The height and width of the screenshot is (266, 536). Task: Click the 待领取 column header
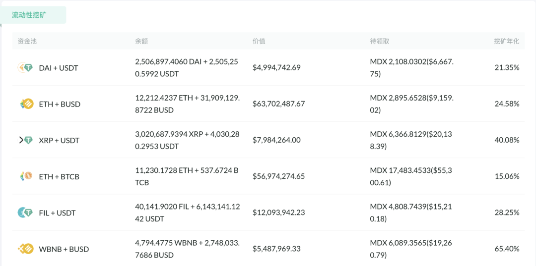[380, 41]
